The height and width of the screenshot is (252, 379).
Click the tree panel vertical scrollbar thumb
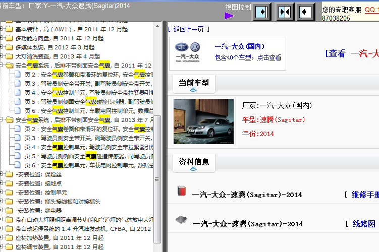tap(157, 179)
